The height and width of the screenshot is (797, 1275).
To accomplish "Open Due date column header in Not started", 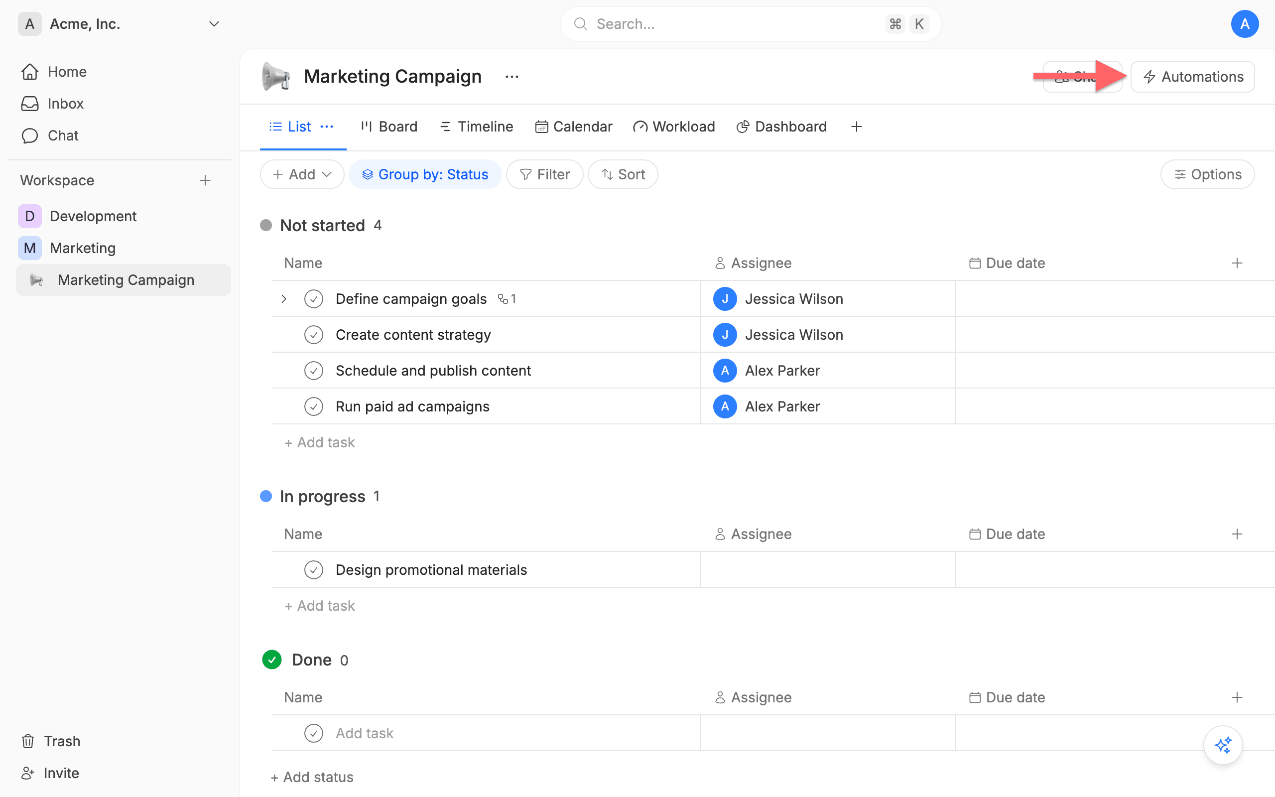I will point(1007,263).
